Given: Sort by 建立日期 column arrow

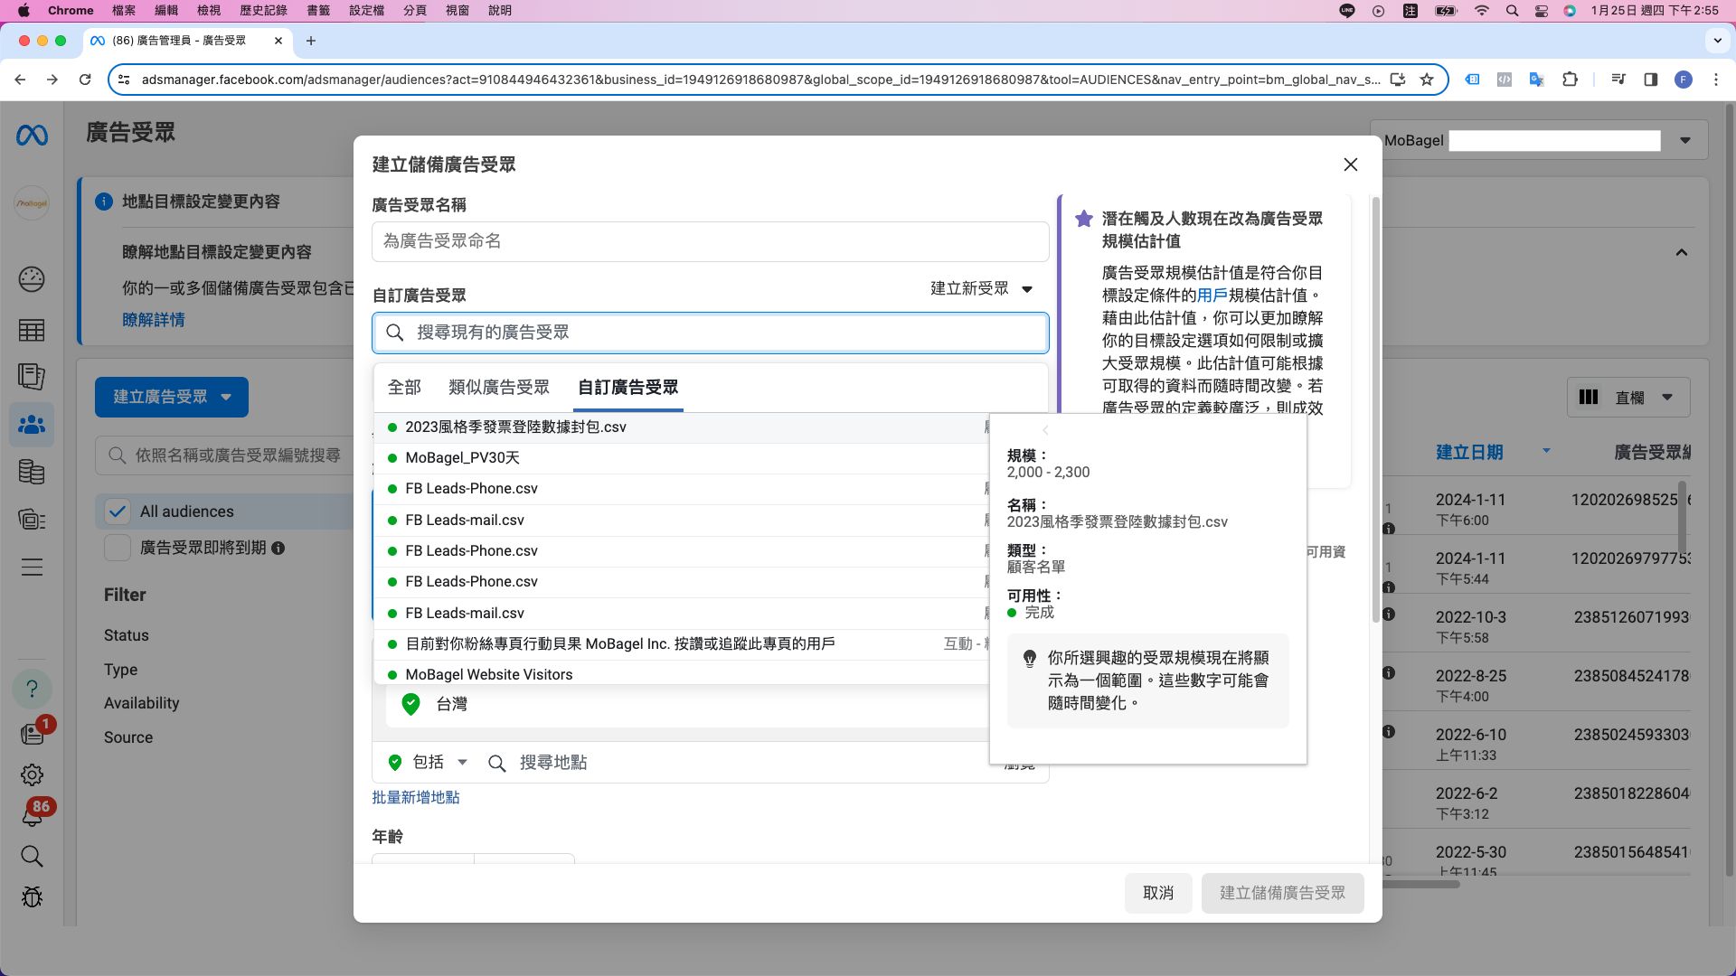Looking at the screenshot, I should 1546,450.
